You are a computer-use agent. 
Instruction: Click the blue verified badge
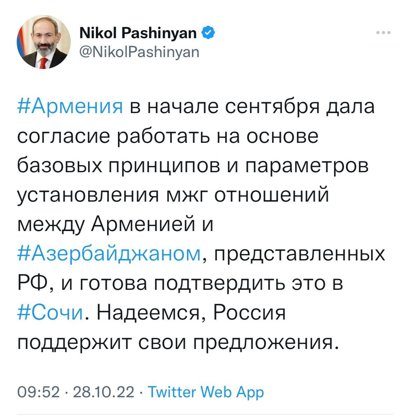point(207,33)
